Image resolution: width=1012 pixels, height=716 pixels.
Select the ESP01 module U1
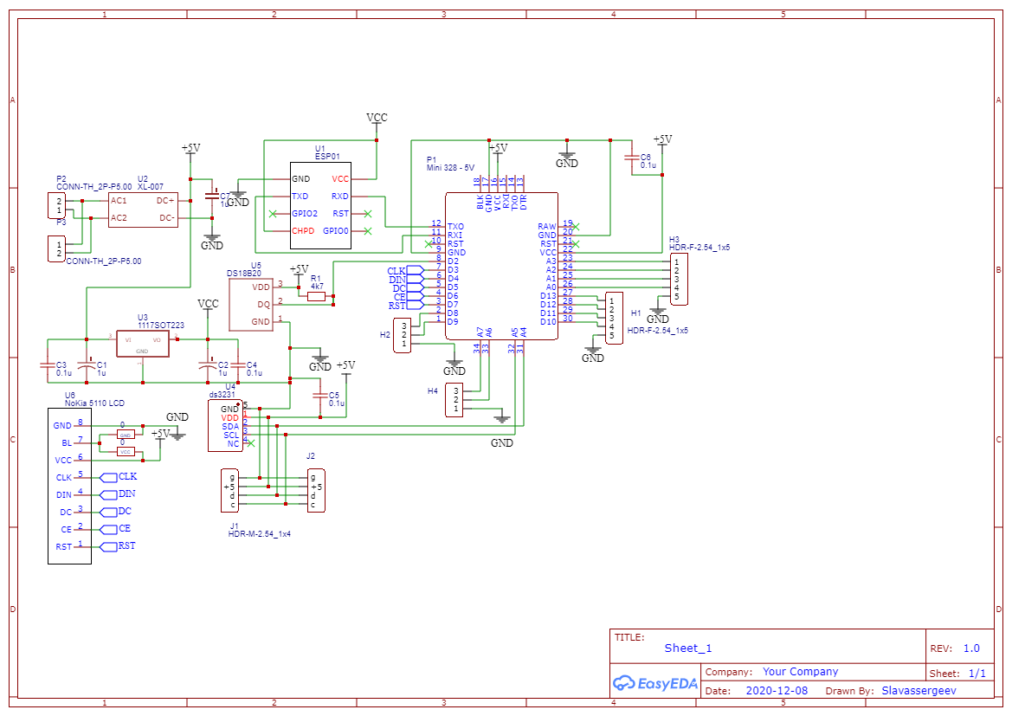(x=319, y=205)
